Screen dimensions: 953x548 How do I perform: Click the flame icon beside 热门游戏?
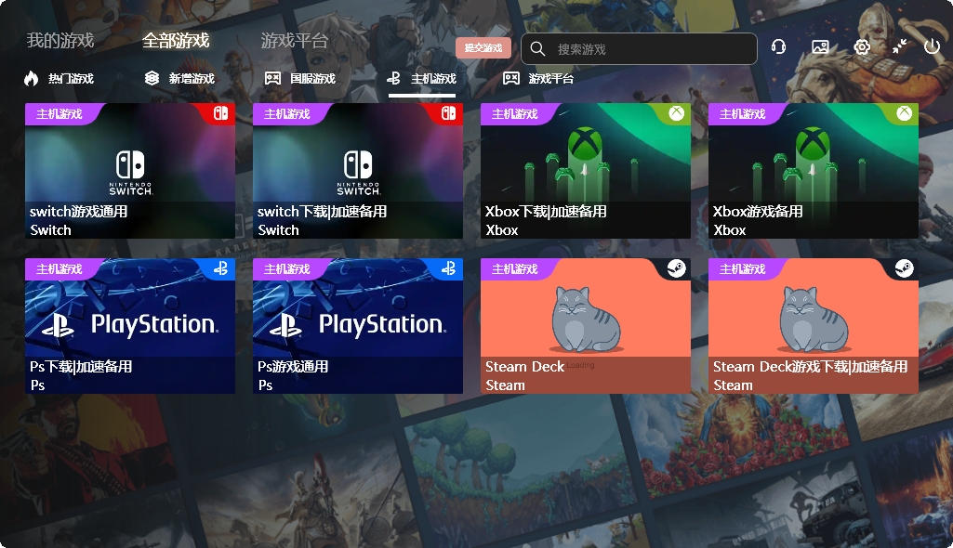[31, 78]
